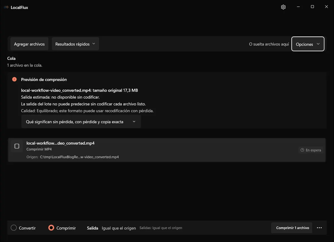Select the local-workflow...deo_converted.mp4 queue item name
This screenshot has width=334, height=242.
tap(60, 143)
